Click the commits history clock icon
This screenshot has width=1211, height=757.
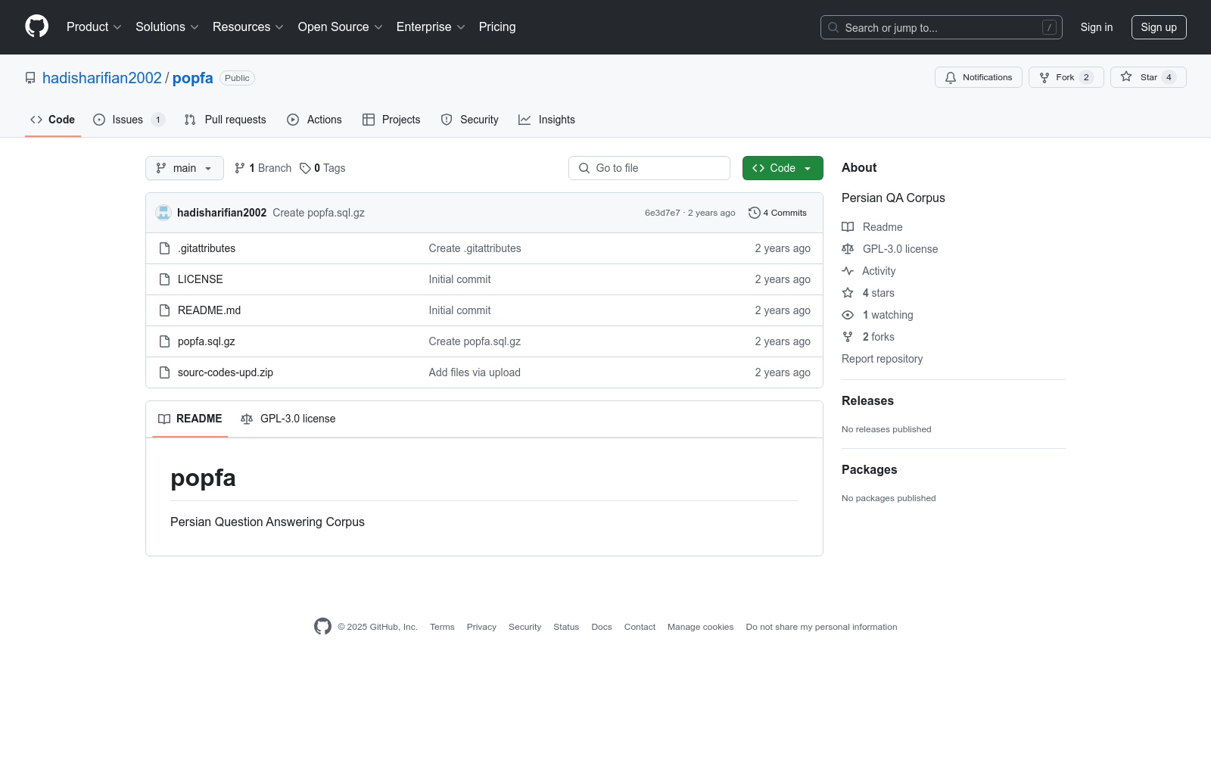coord(754,213)
